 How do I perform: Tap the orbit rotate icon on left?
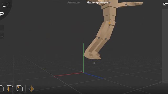tap(2, 14)
